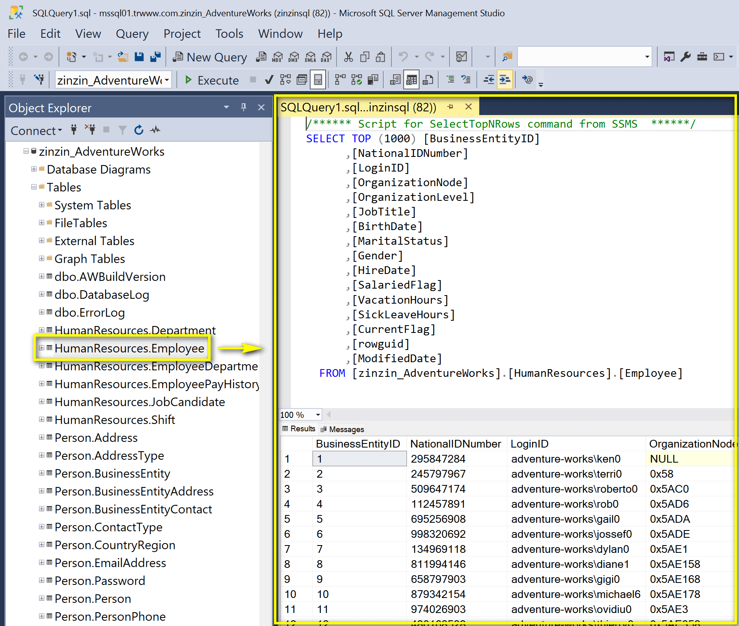Switch output to Results to Text
Viewport: 739px width, 626px height.
395,80
